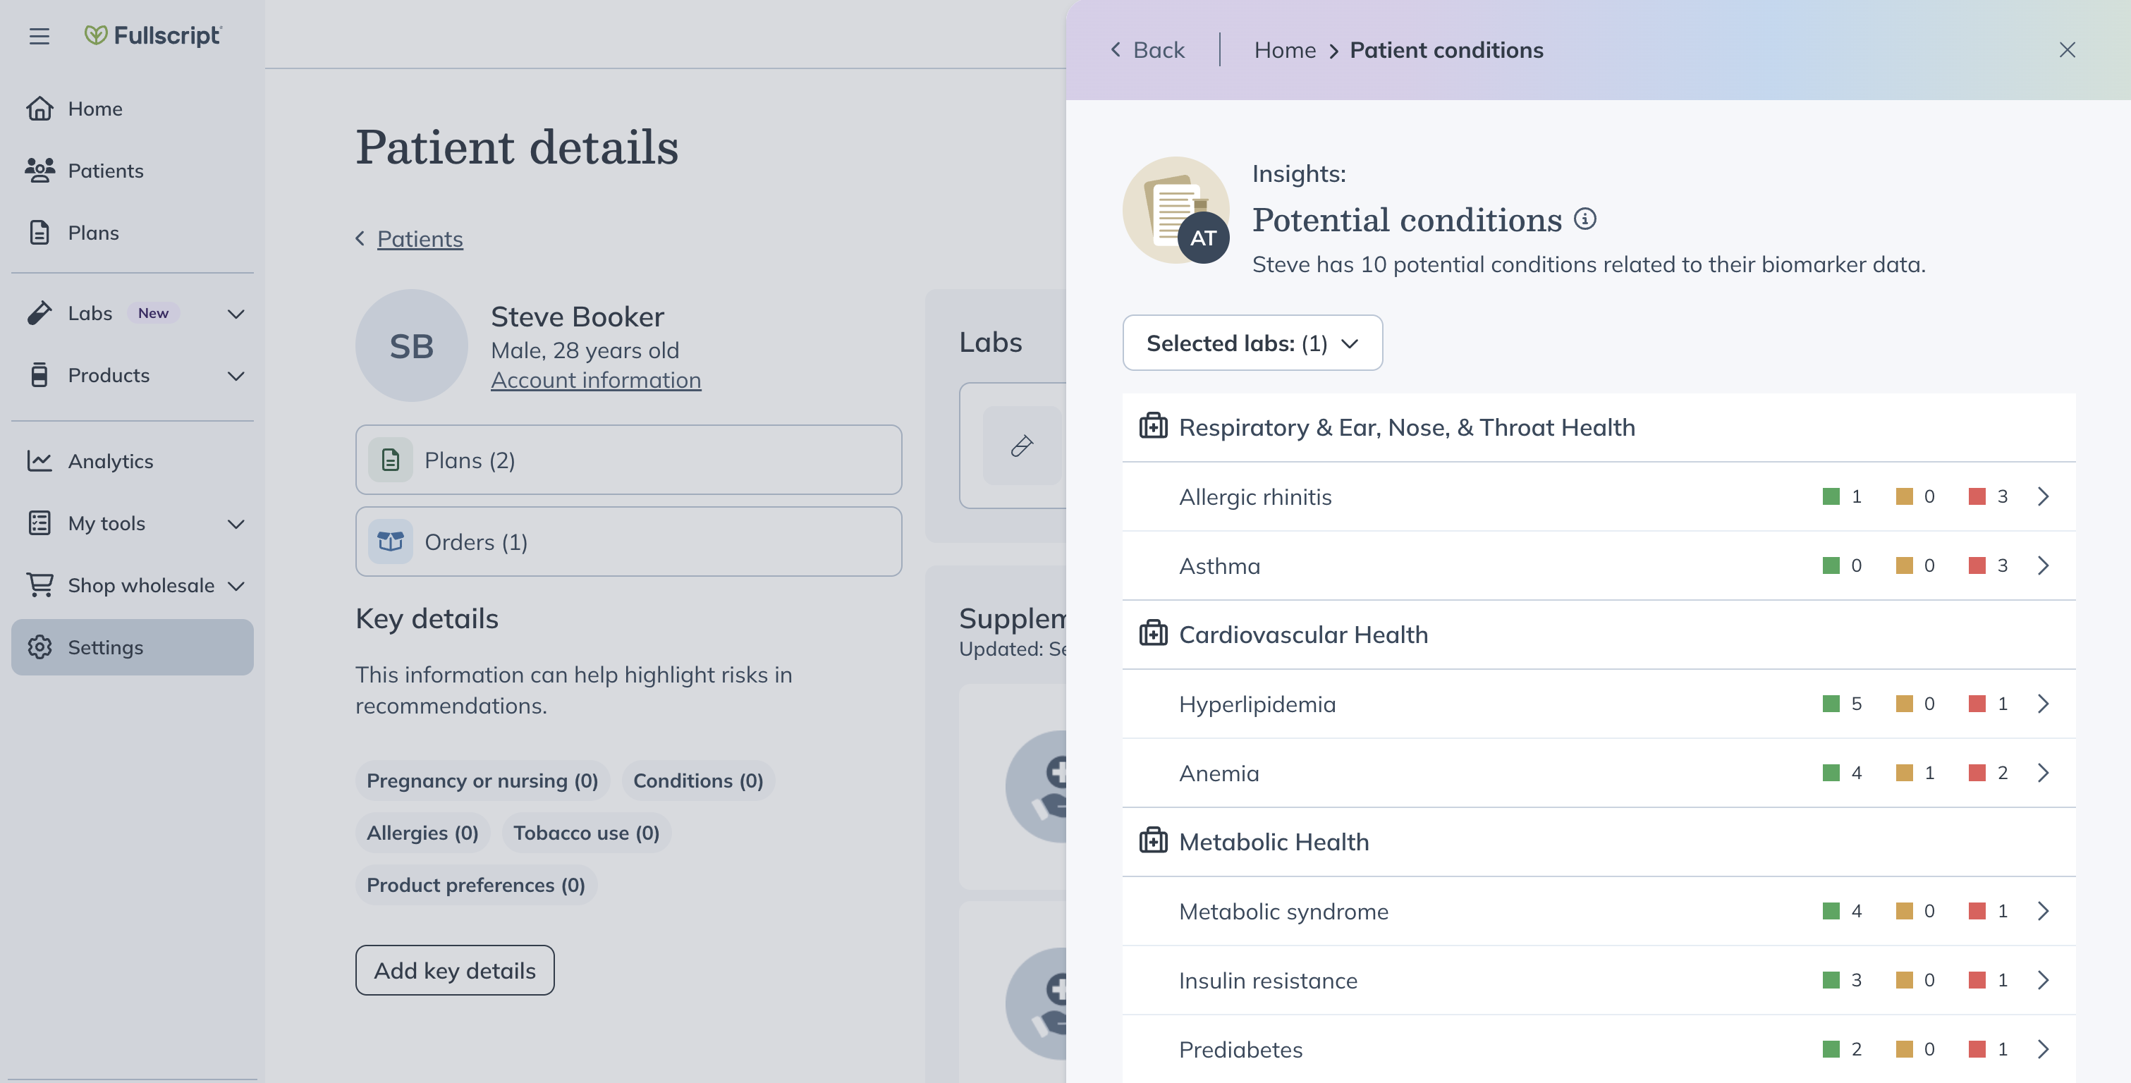
Task: Click the info icon beside Potential conditions
Action: pos(1584,219)
